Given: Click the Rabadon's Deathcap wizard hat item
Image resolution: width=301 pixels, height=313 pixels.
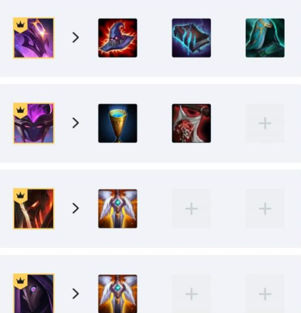Looking at the screenshot, I should tap(117, 38).
